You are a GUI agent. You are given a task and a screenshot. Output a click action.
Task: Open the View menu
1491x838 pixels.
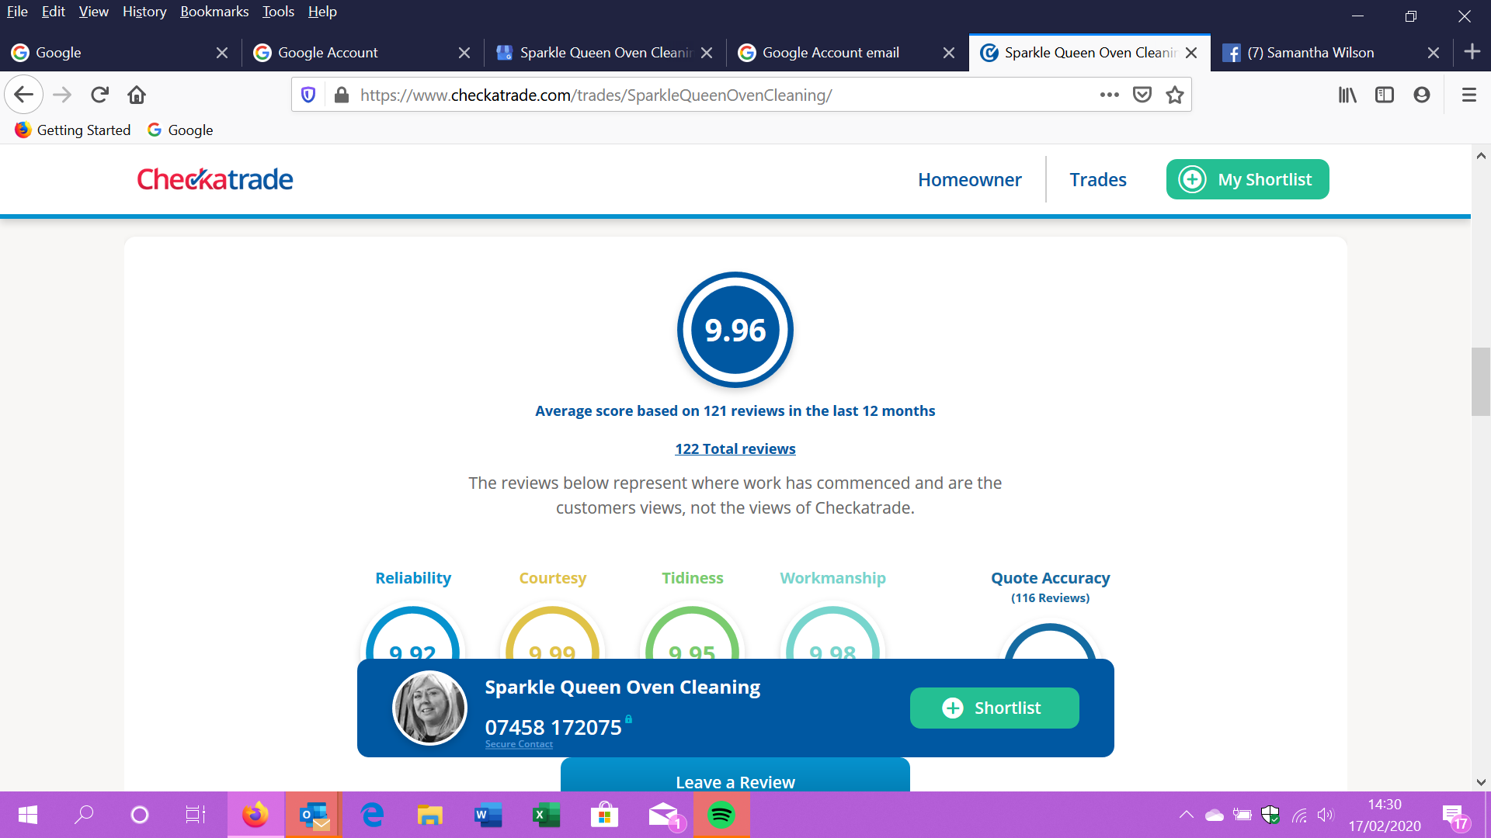click(93, 12)
